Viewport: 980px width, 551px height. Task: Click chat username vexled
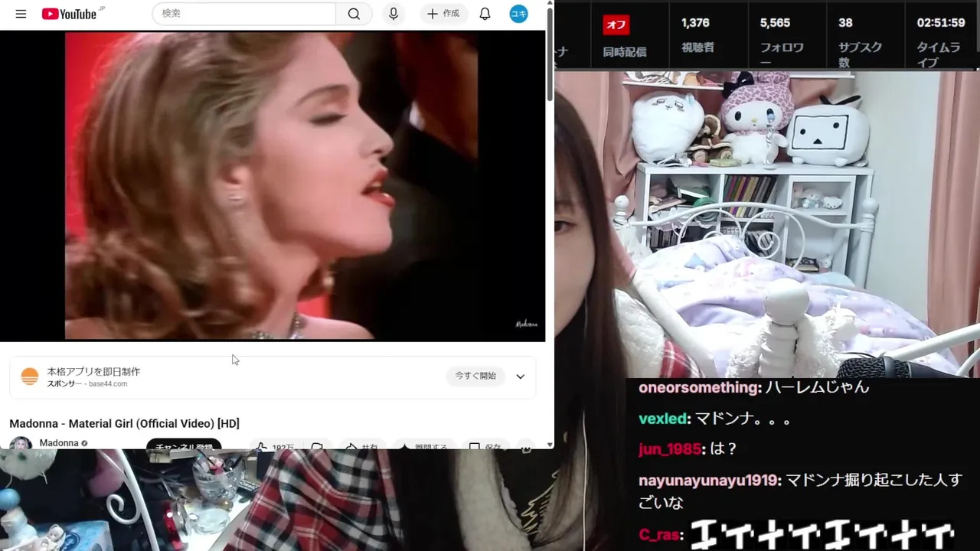point(663,419)
